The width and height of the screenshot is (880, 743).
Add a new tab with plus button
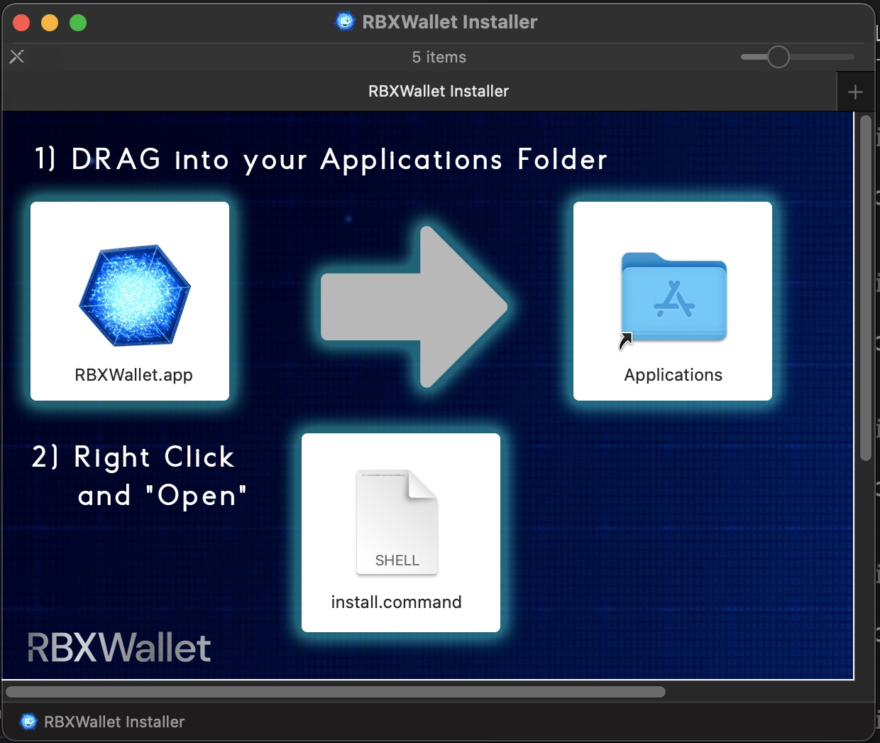(x=855, y=92)
